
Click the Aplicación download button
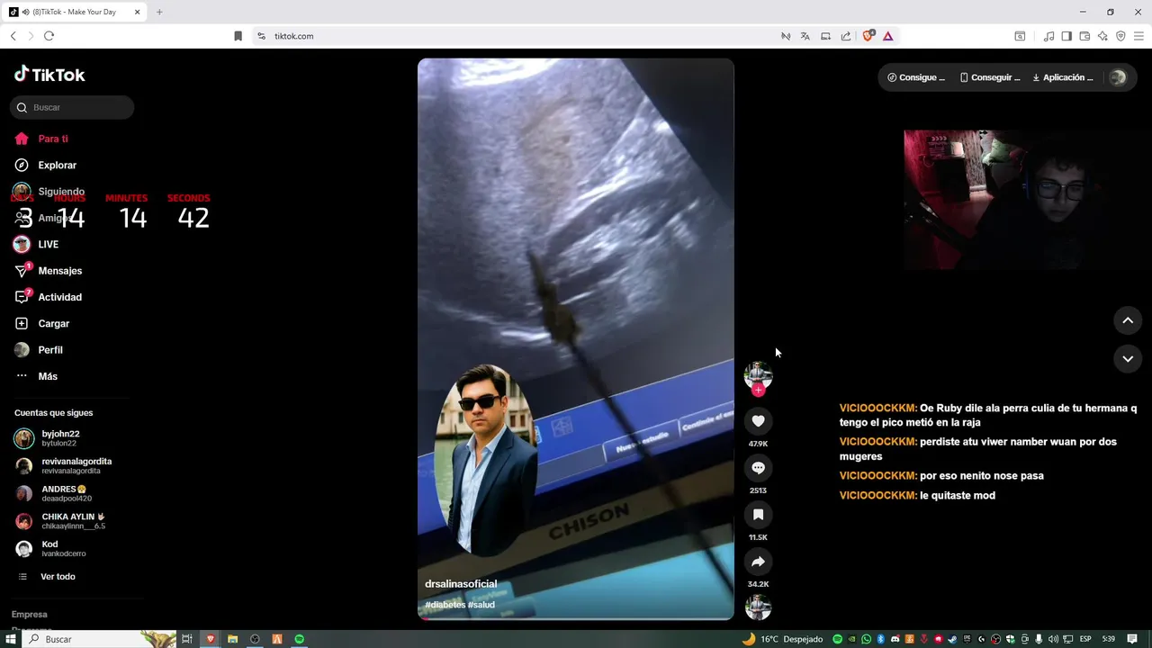(1063, 77)
